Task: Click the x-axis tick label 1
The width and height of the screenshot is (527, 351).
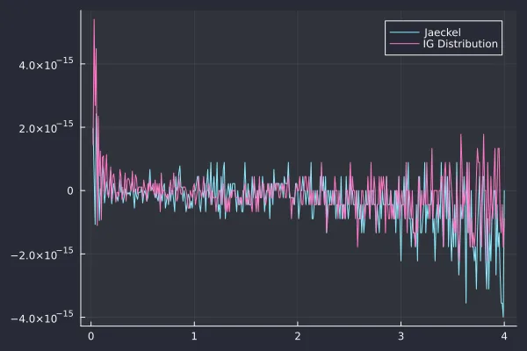Action: [194, 337]
